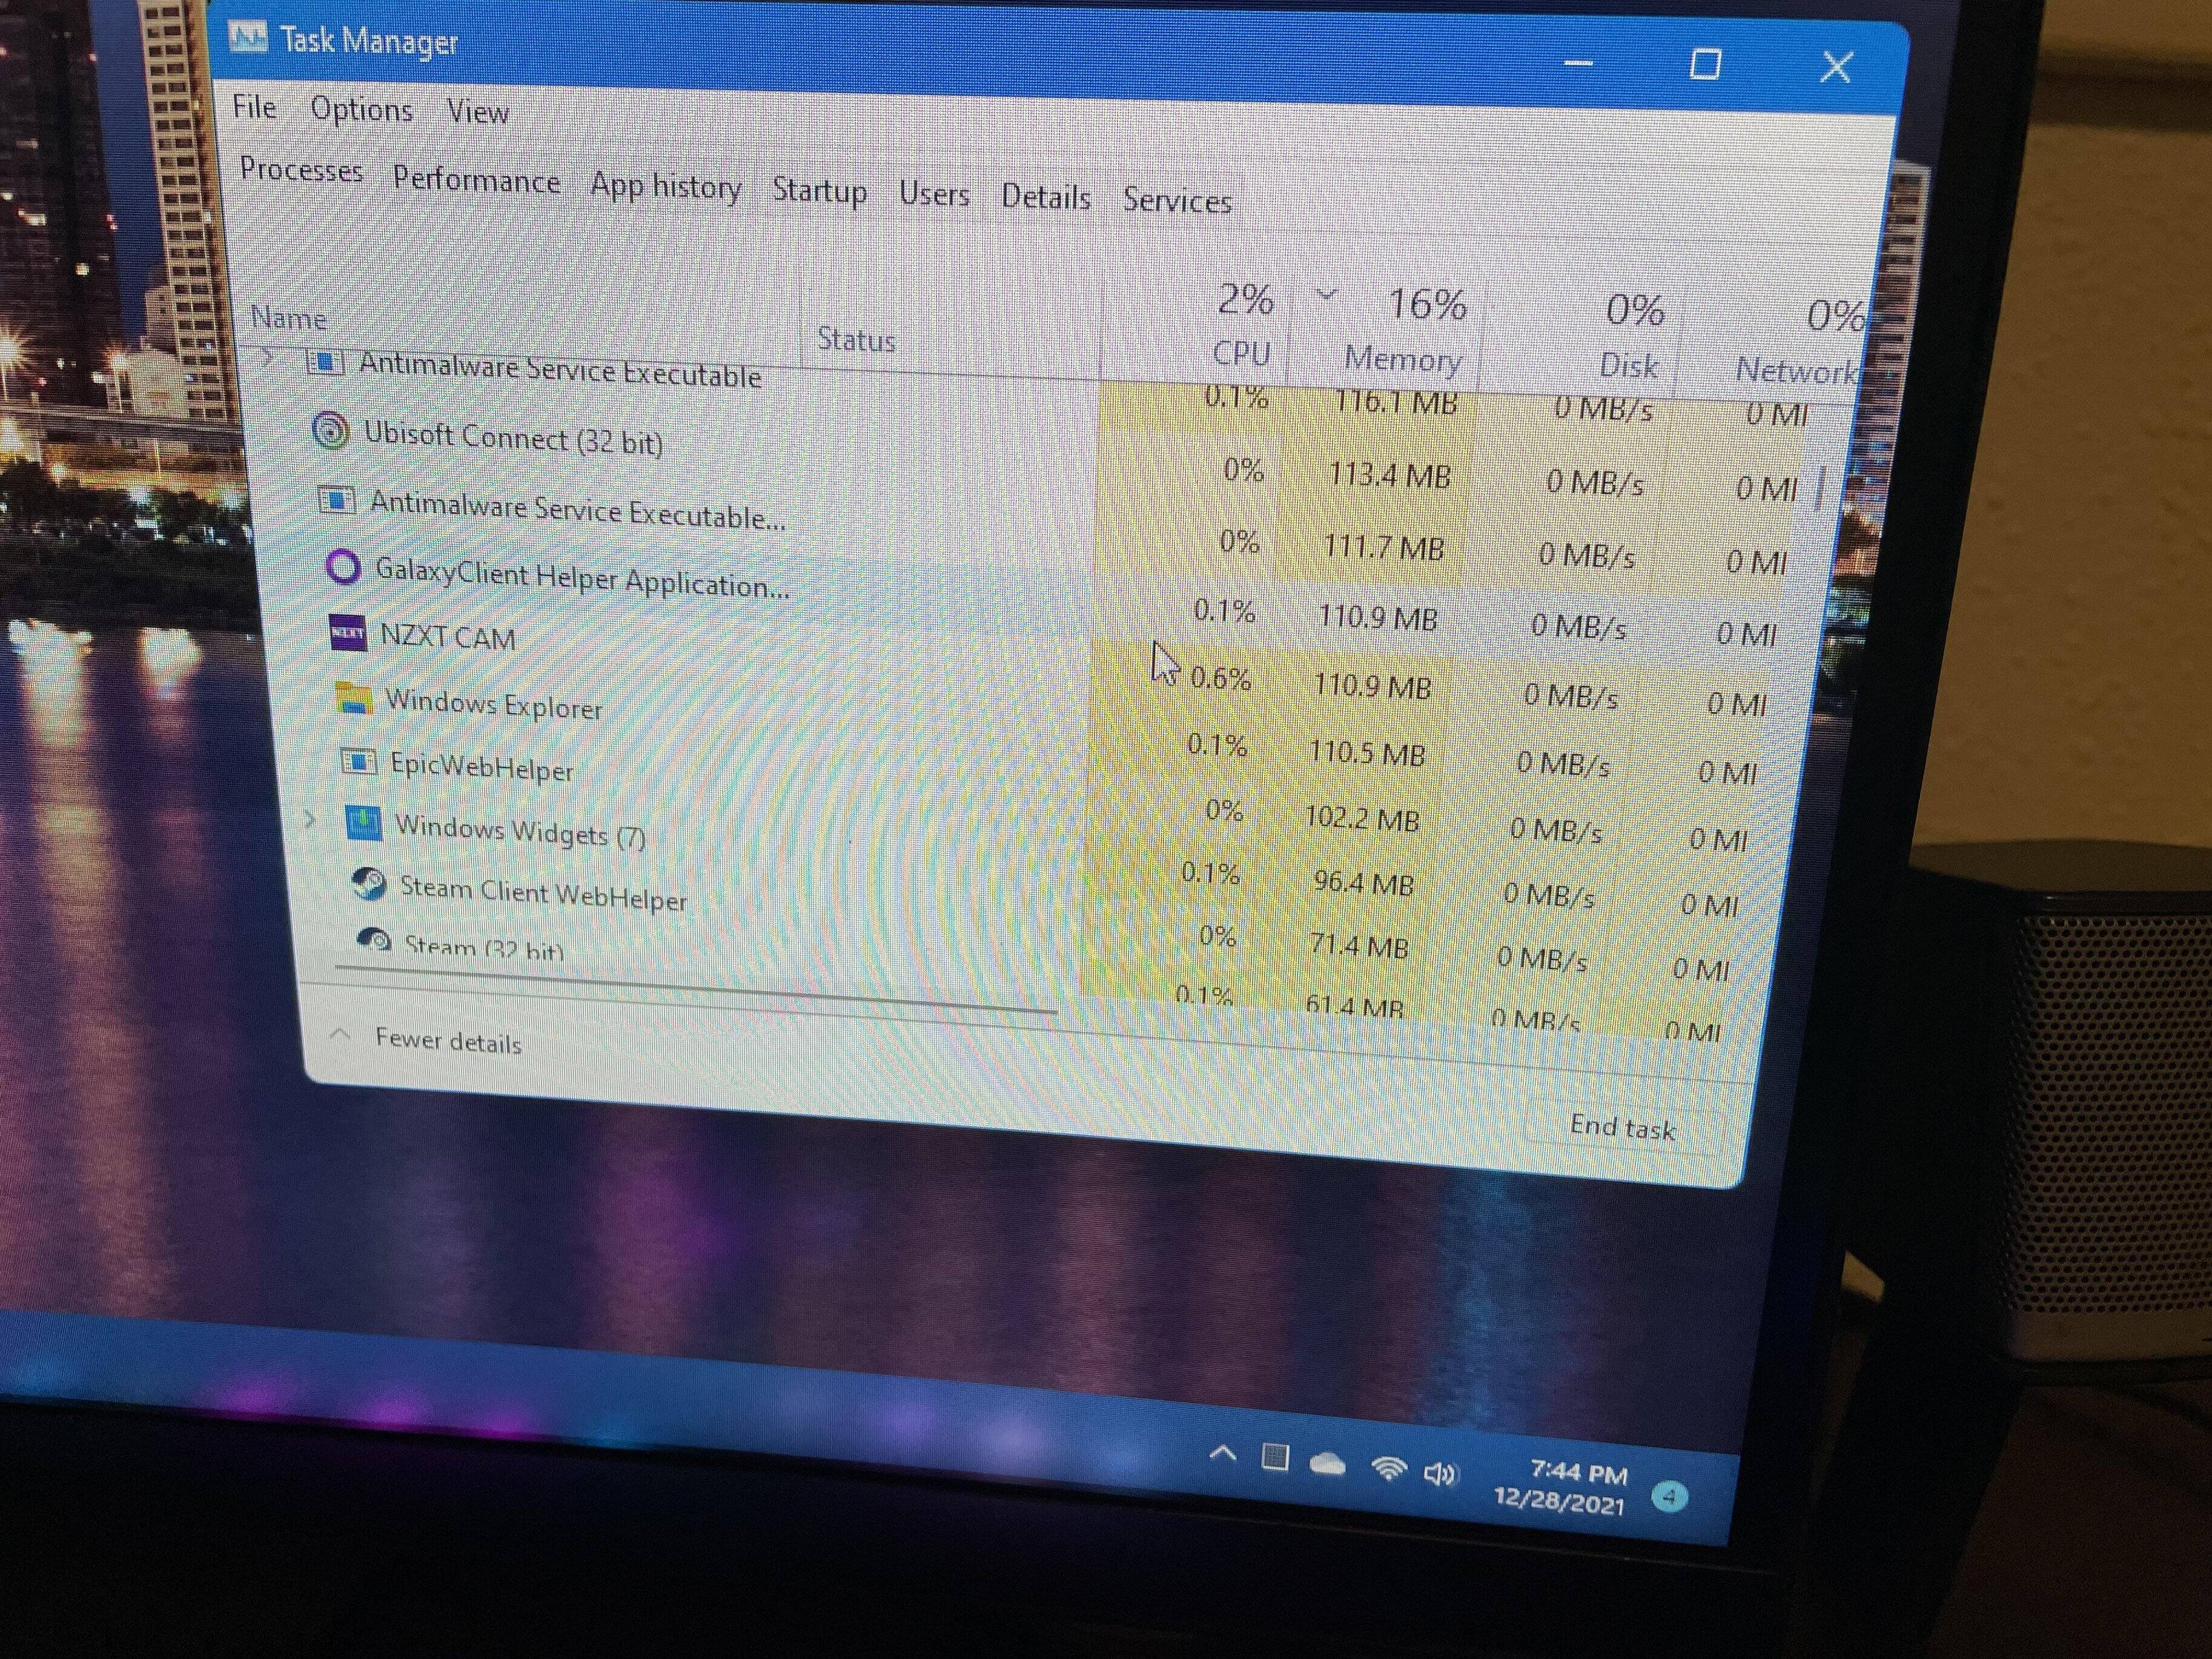Click the EpicWebHelper process icon
The image size is (2212, 1659).
[359, 762]
